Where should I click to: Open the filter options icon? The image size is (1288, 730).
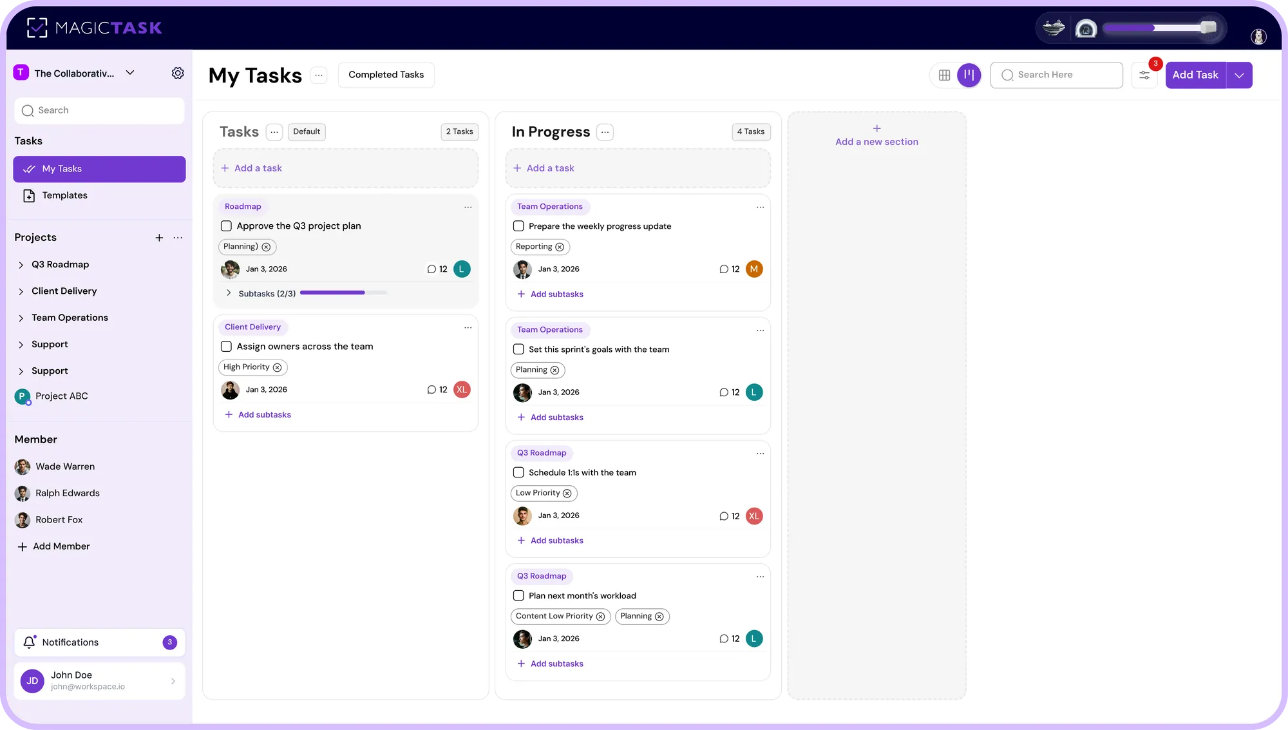click(1144, 75)
